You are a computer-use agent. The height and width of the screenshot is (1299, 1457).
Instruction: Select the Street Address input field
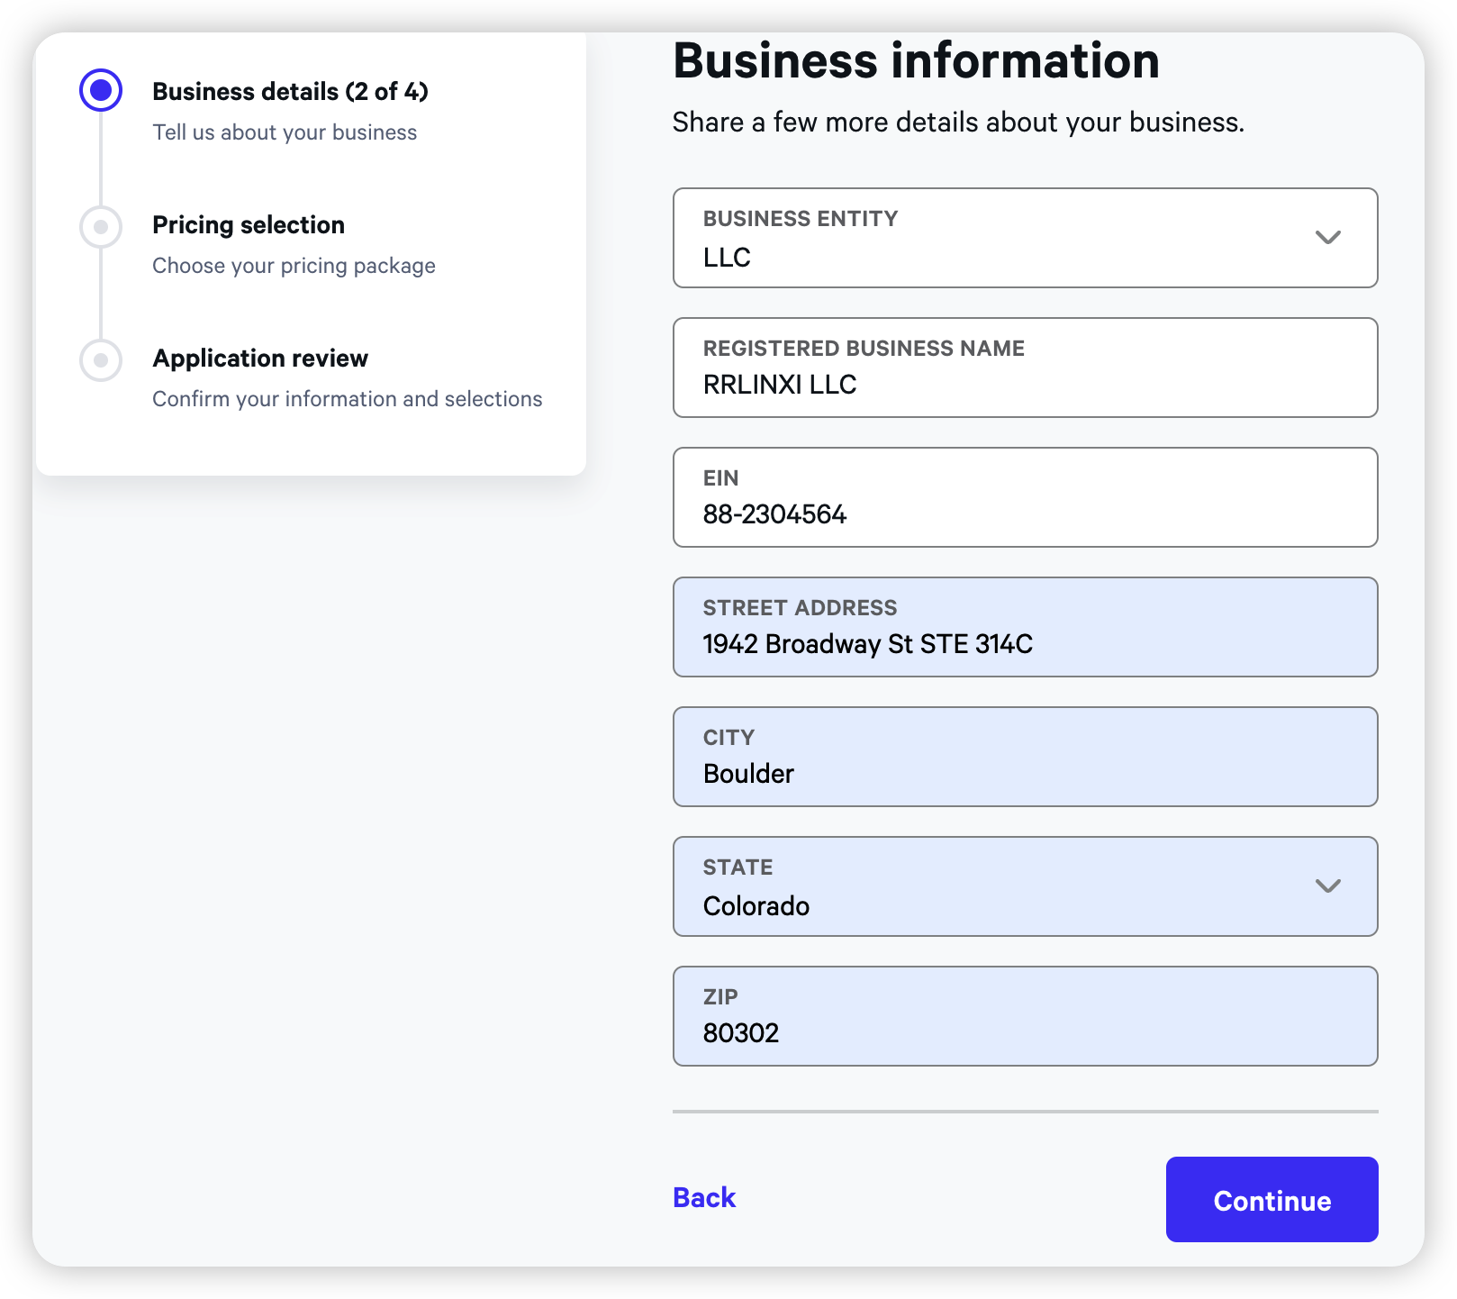coord(1025,628)
